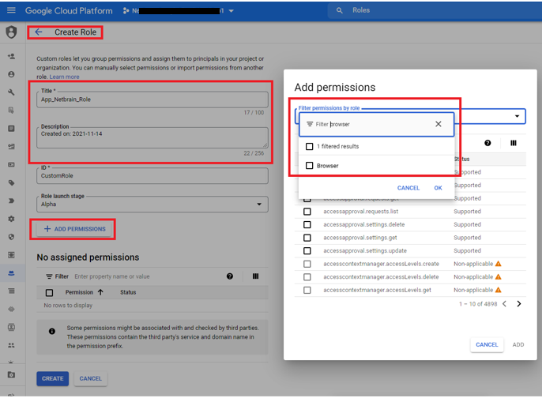Check accessapproval.settings.get permission
This screenshot has height=398, width=546.
click(x=307, y=238)
